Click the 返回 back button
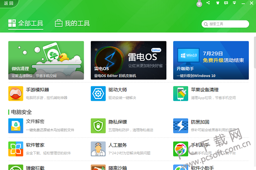The width and height of the screenshot is (256, 170). tap(9, 3)
